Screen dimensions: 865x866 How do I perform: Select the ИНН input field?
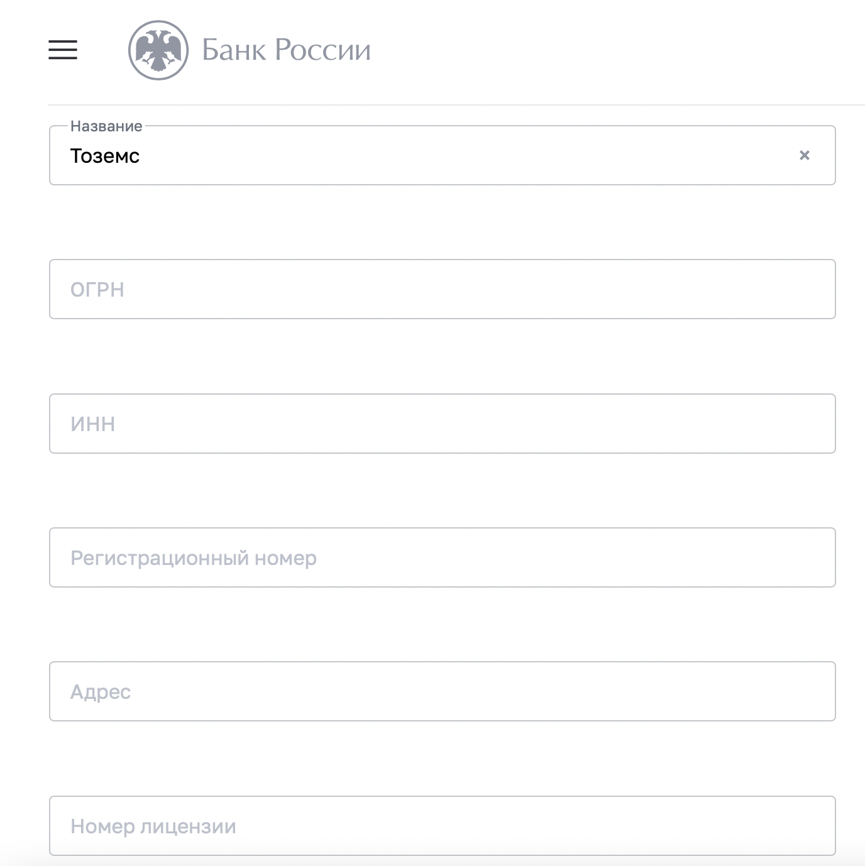pyautogui.click(x=443, y=424)
